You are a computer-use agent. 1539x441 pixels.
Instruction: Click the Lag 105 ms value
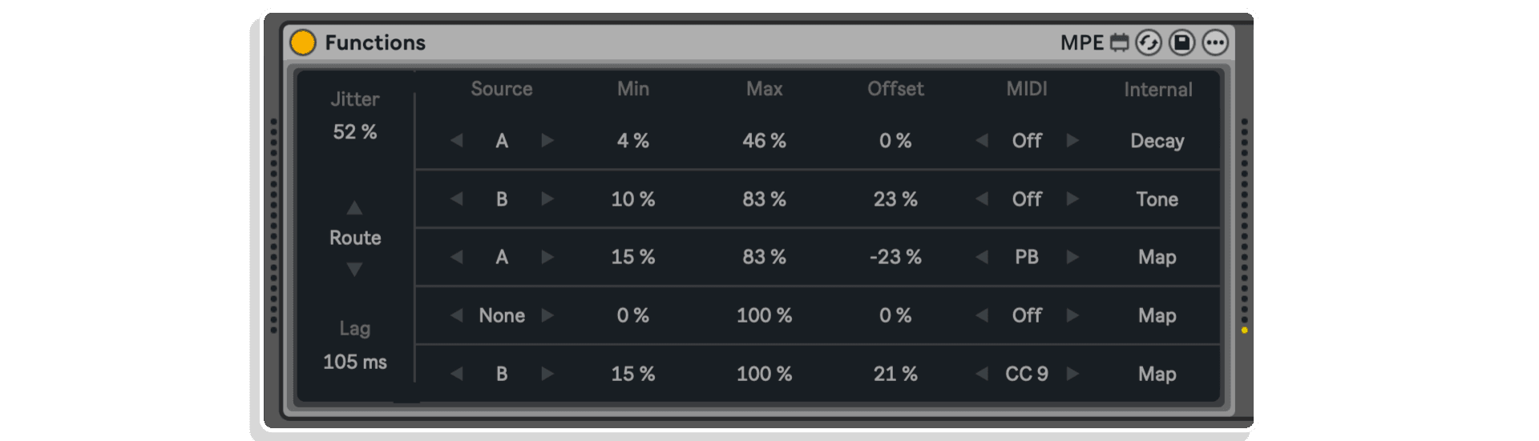355,362
